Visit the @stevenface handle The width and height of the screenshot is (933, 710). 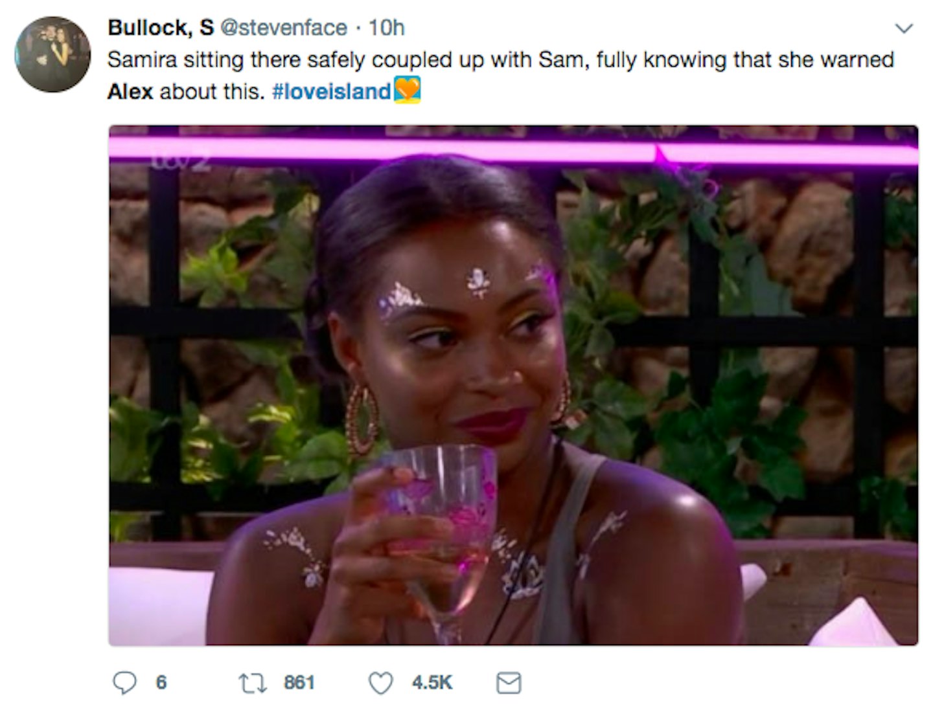[x=284, y=28]
